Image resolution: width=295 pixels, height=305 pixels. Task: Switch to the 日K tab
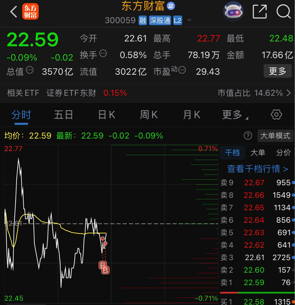(x=107, y=115)
